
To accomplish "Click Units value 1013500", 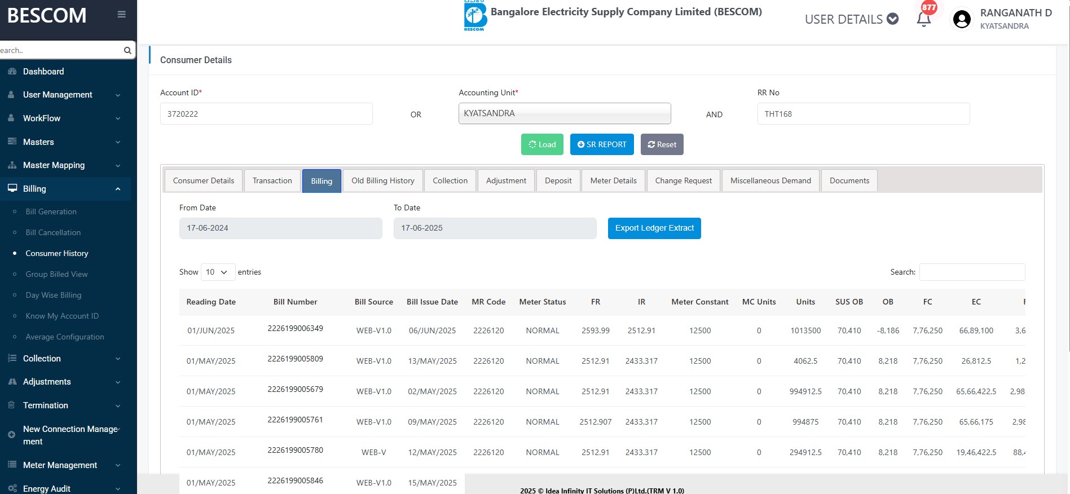I will point(805,330).
